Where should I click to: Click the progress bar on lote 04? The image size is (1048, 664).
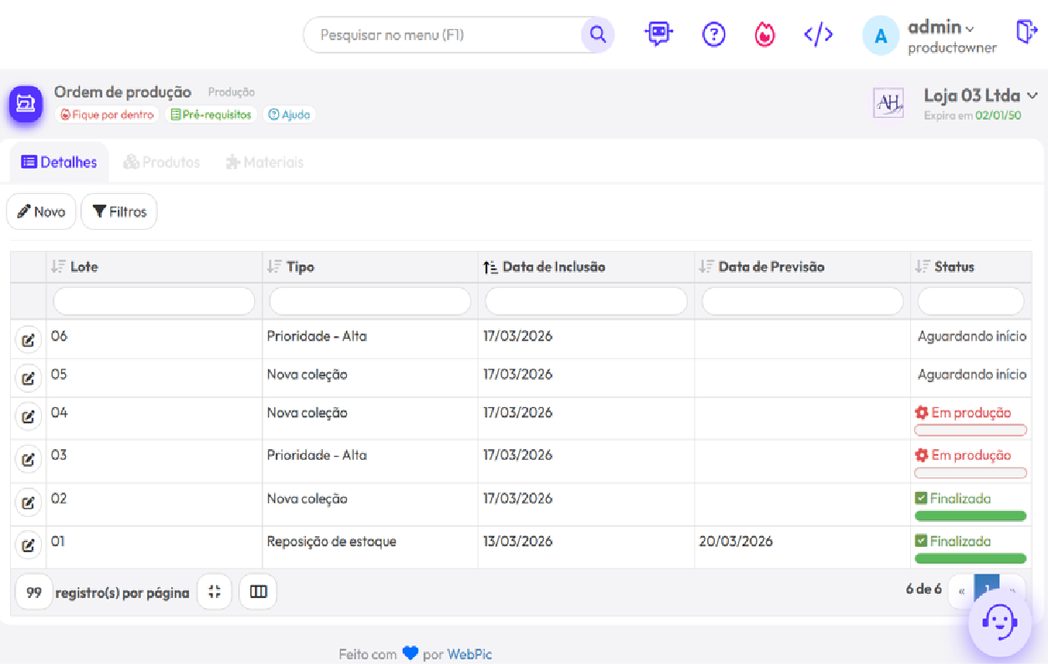click(969, 429)
